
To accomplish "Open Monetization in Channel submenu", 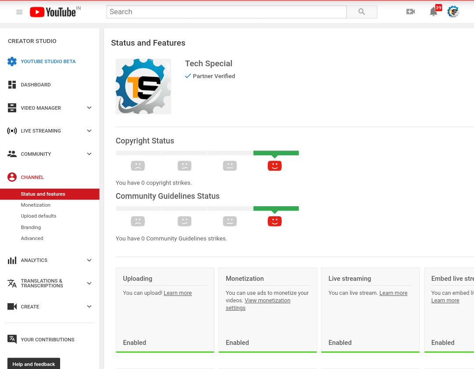I will 36,205.
